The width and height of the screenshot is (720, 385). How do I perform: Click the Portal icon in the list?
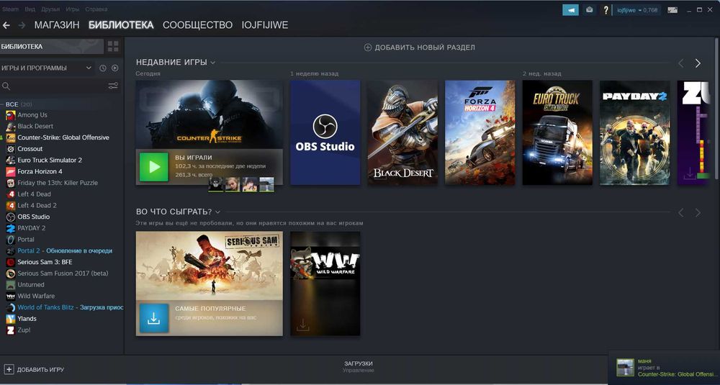pos(10,239)
